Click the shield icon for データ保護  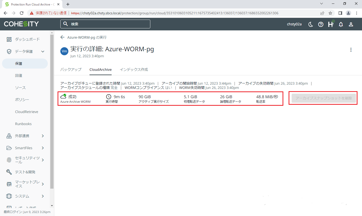[9, 51]
